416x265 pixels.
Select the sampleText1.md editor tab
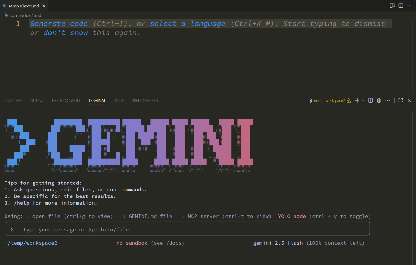point(24,6)
